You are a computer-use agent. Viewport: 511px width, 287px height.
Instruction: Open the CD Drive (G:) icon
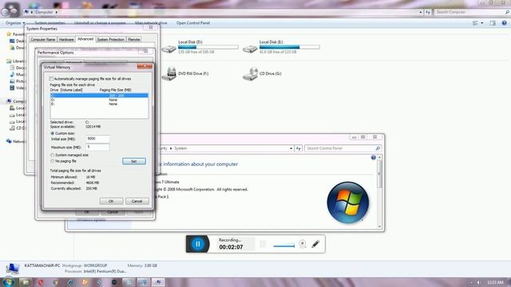[250, 74]
